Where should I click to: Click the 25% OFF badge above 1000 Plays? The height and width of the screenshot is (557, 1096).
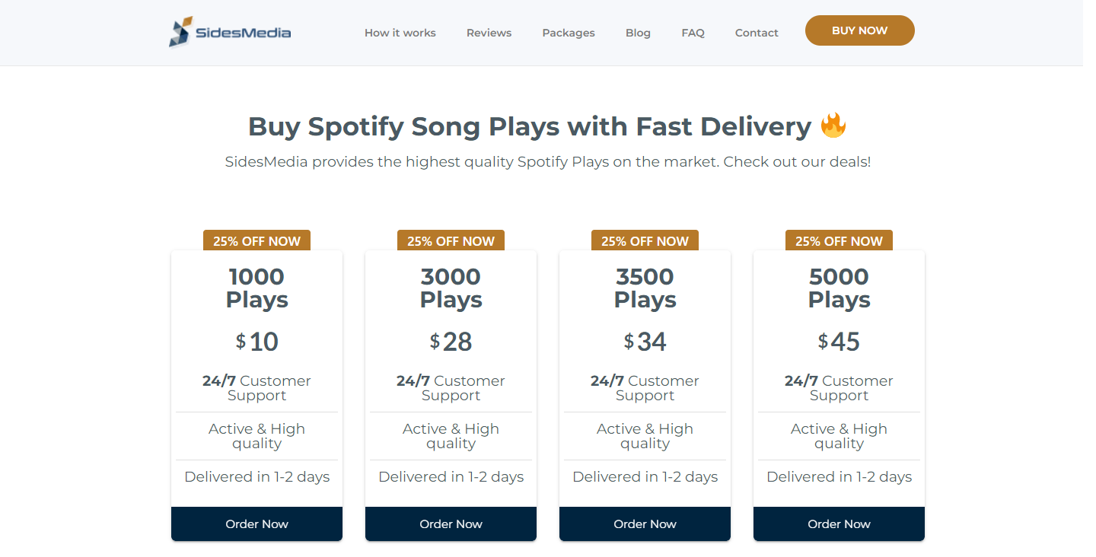click(x=256, y=240)
